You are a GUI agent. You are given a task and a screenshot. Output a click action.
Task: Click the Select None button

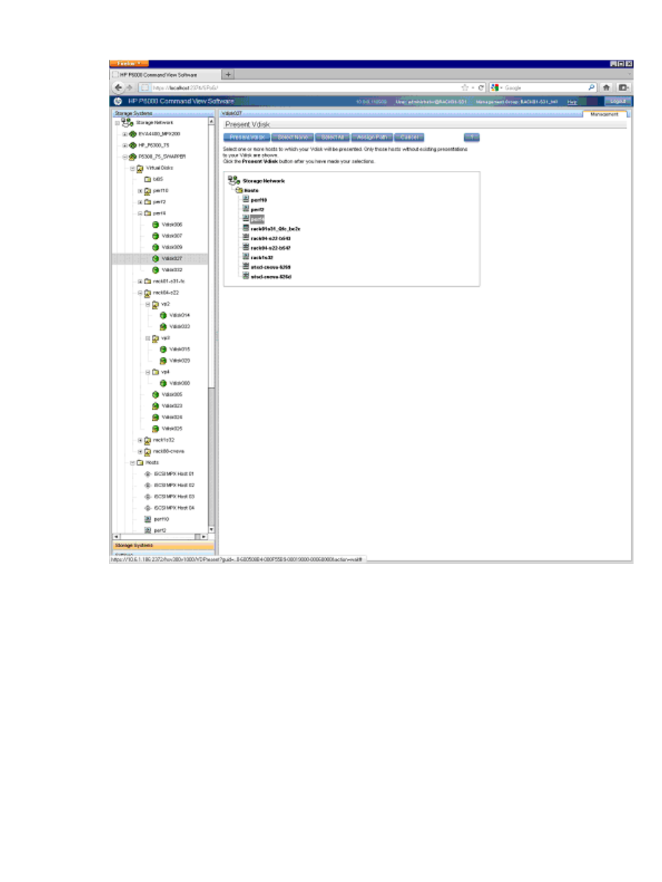(293, 138)
